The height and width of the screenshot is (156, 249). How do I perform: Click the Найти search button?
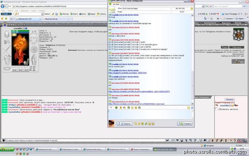(x=47, y=14)
